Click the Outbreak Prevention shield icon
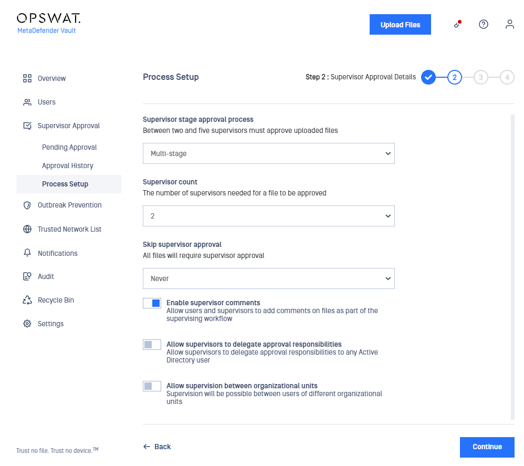The height and width of the screenshot is (466, 524). pyautogui.click(x=27, y=205)
